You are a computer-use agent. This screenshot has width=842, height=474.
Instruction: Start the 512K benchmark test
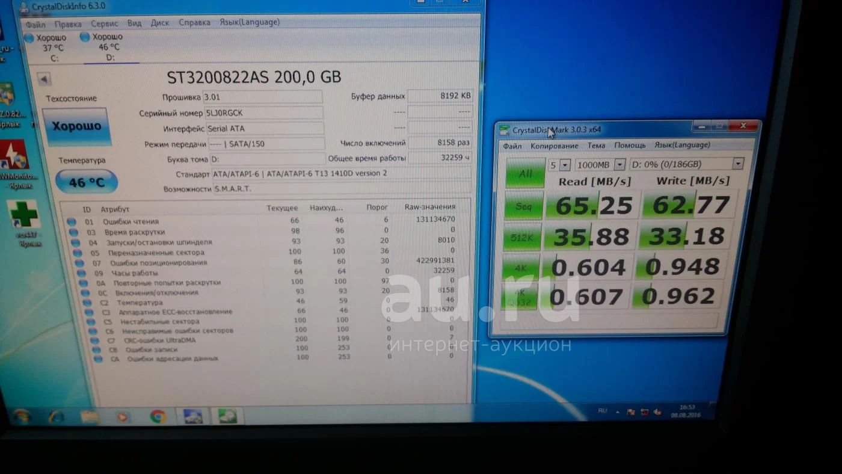coord(523,236)
